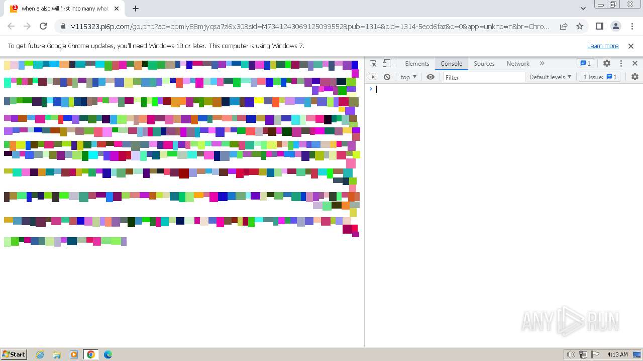Switch to the Elements tab
Screen dimensions: 643x361
pyautogui.click(x=417, y=64)
